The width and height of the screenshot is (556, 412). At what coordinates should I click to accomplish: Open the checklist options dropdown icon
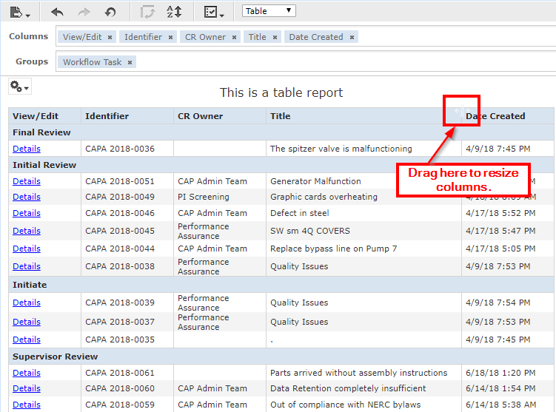tap(214, 13)
